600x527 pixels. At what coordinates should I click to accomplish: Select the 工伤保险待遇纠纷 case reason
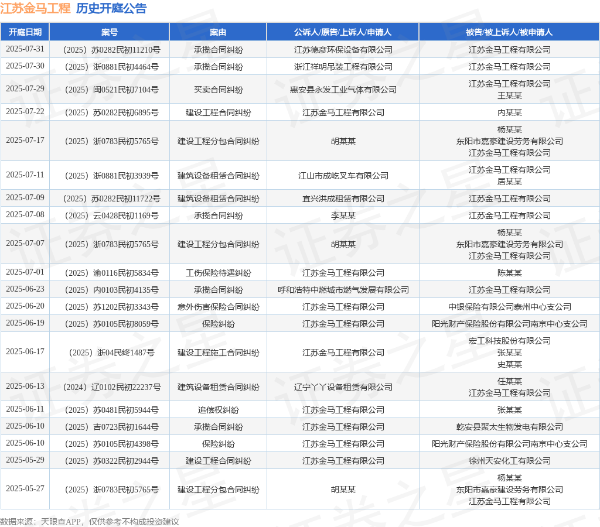[x=218, y=273]
